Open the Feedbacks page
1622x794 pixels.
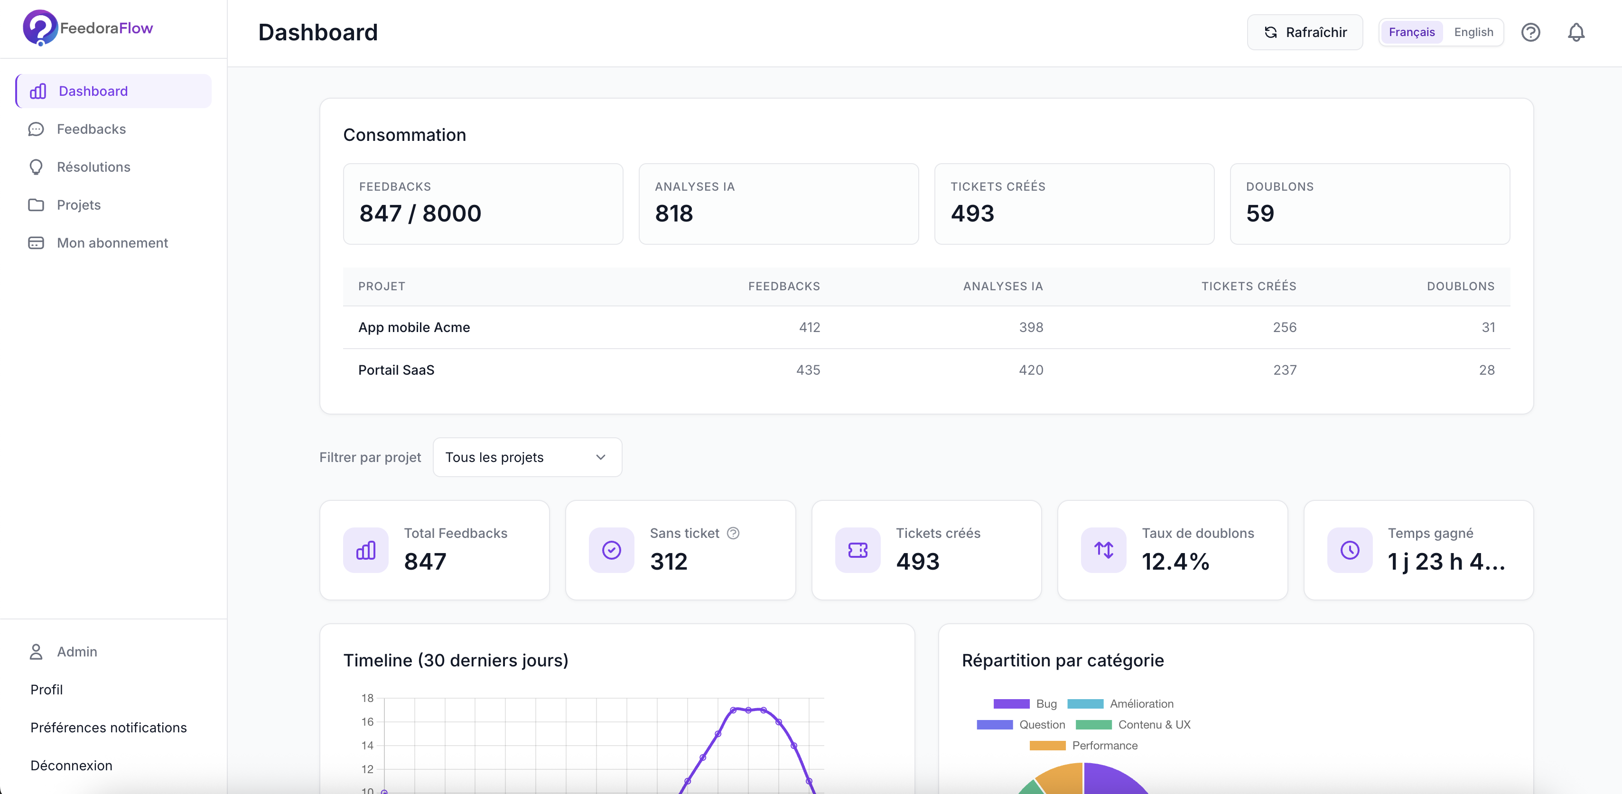pyautogui.click(x=113, y=129)
